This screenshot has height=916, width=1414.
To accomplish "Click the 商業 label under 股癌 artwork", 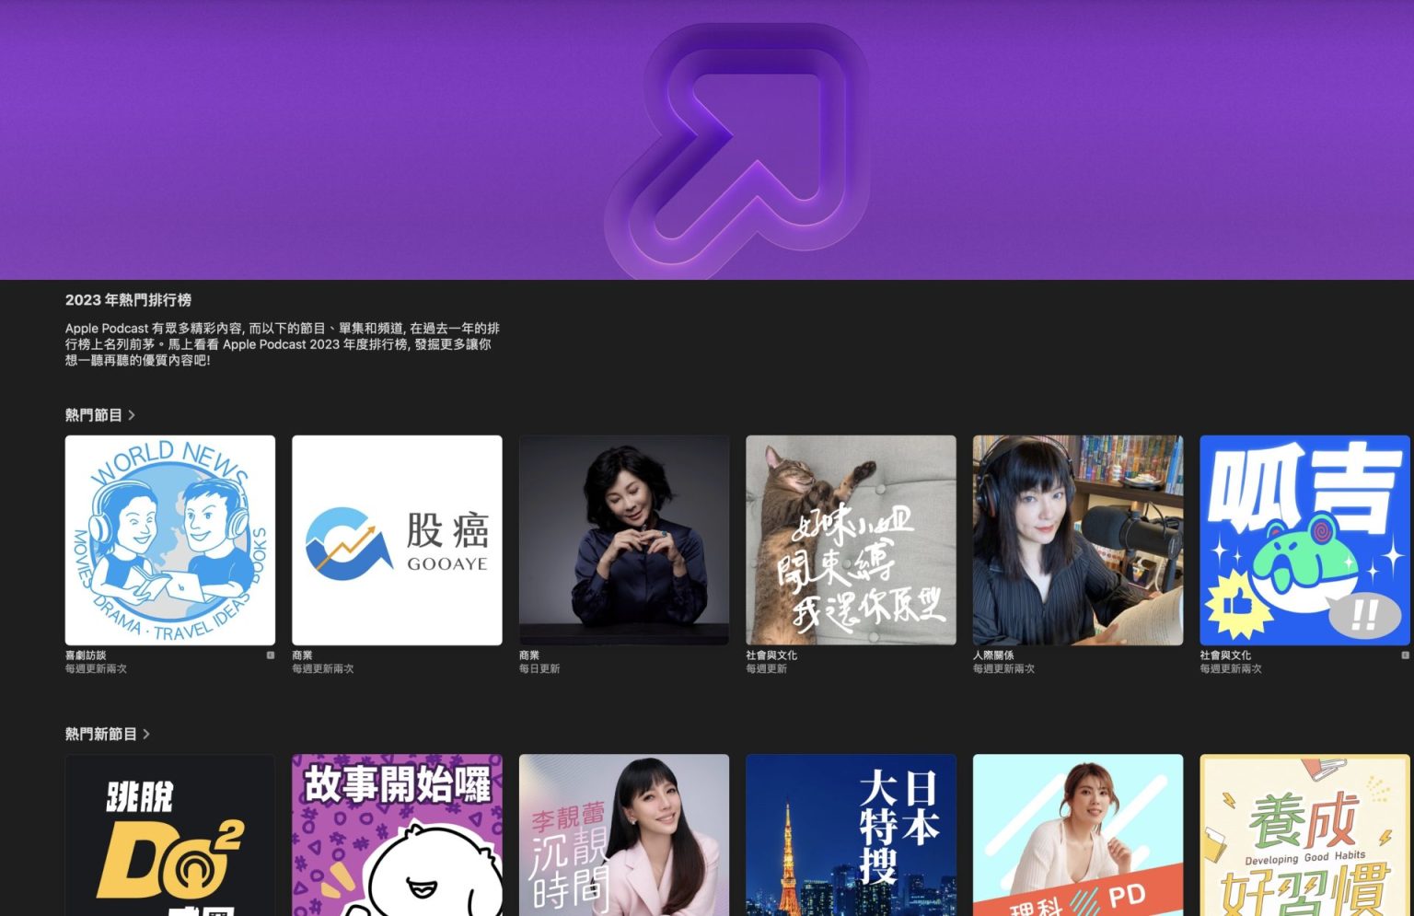I will [x=302, y=655].
